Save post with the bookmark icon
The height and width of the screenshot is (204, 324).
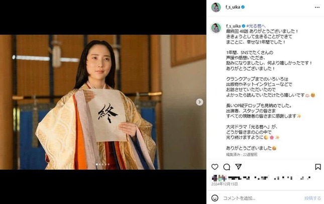(318, 167)
